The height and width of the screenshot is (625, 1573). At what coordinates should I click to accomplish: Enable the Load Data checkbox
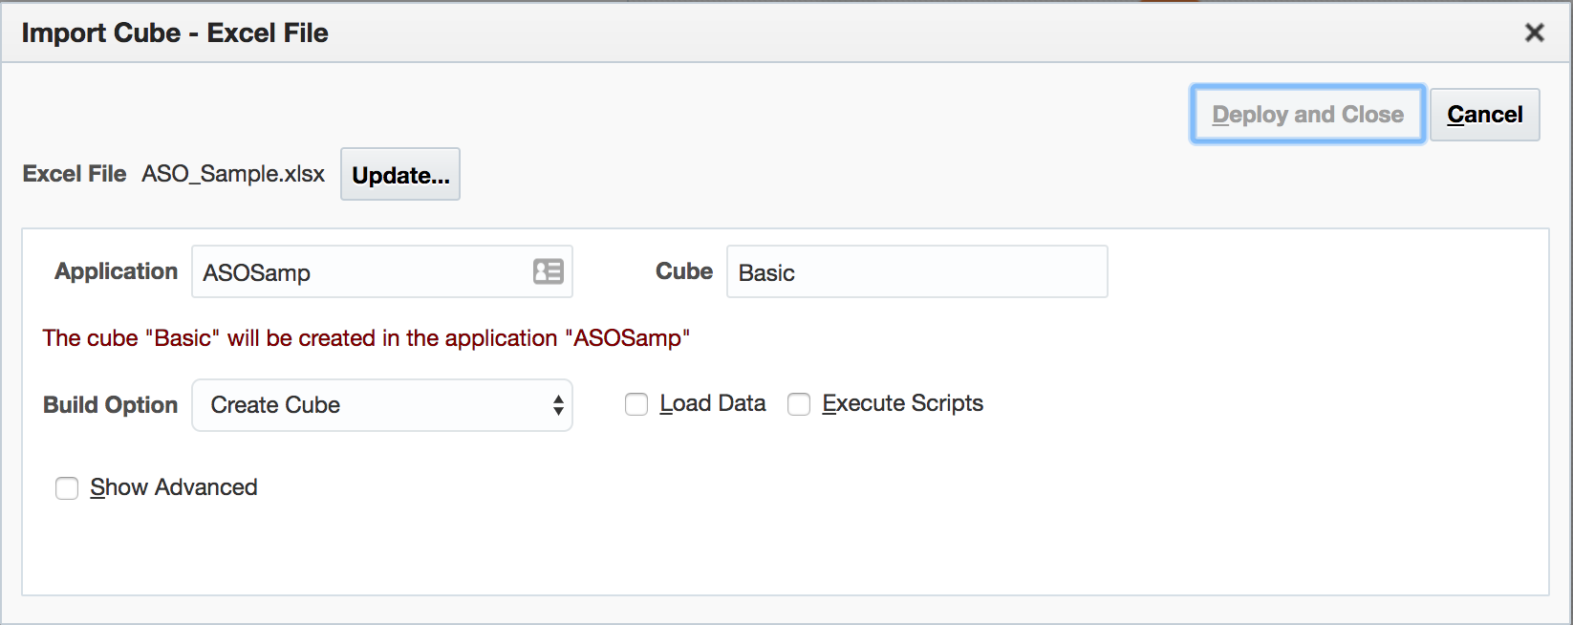(x=636, y=405)
